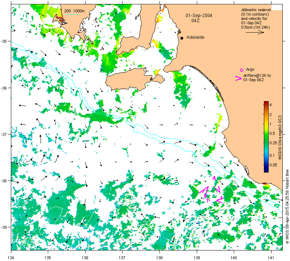Image resolution: width=290 pixels, height=261 pixels.
Task: Click the cyan isobath legend line sample
Action: 71,14
